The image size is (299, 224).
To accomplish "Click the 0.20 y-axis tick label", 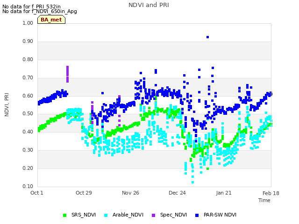I will pyautogui.click(x=28, y=168).
